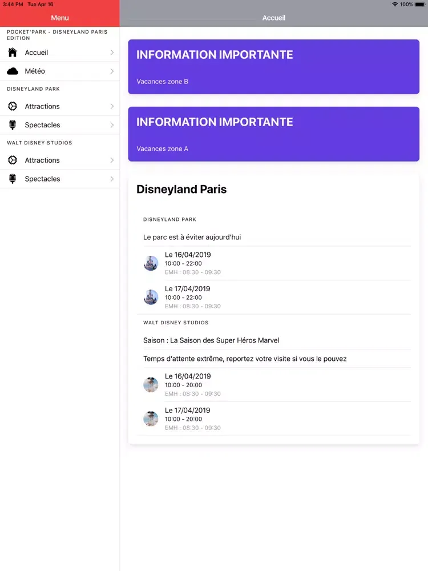Expand Walt Disney Studios Spectacles chevron

point(112,179)
